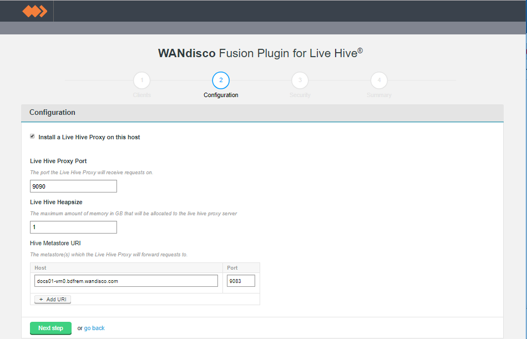The width and height of the screenshot is (527, 339).
Task: Click the Configuration panel heading
Action: (53, 112)
